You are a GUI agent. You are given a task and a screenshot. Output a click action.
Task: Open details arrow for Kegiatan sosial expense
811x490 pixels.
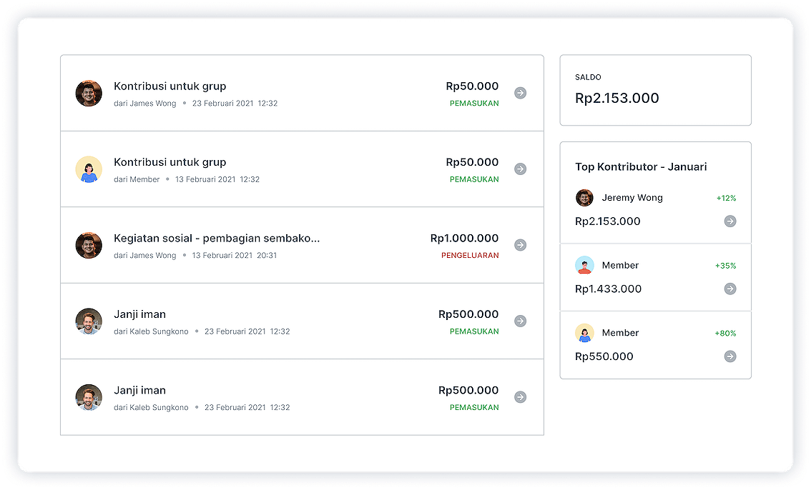tap(520, 245)
